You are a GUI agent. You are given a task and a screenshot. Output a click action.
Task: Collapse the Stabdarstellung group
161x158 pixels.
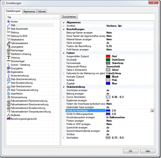64,87
